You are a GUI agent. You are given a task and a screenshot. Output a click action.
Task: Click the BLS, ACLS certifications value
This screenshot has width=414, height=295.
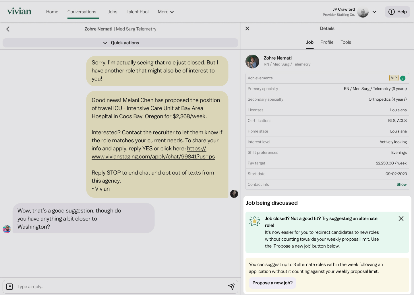point(397,121)
